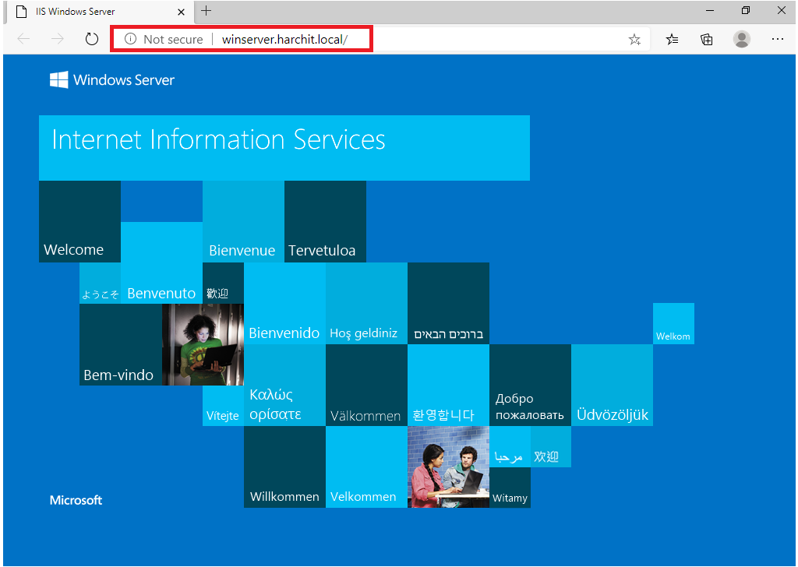
Task: Click the forward navigation arrow
Action: (58, 39)
